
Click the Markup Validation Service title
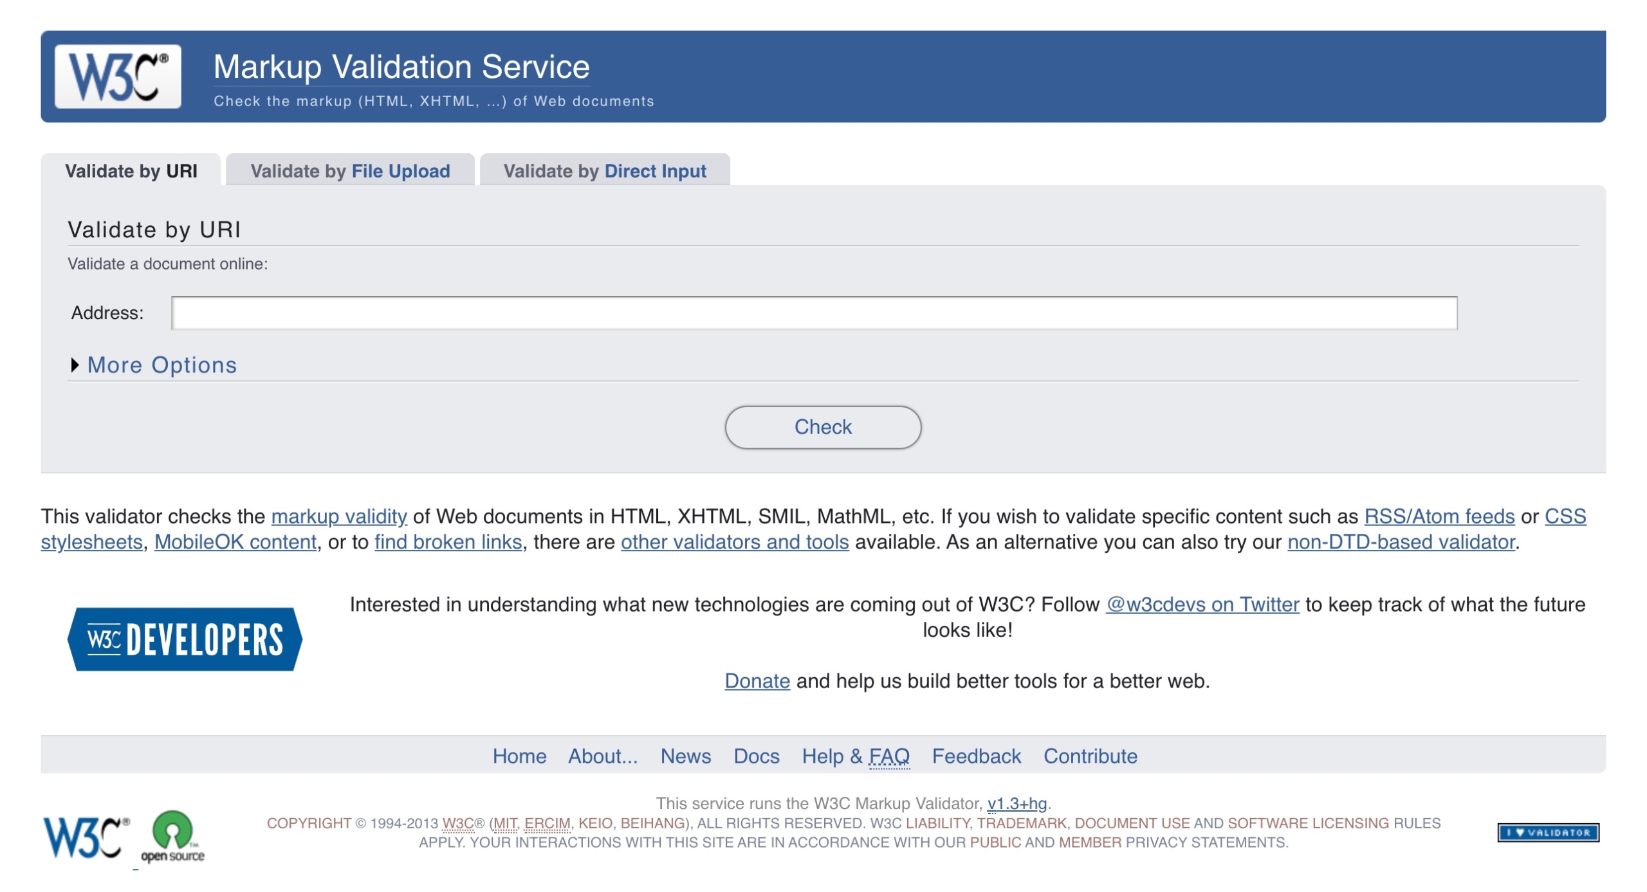pos(401,67)
